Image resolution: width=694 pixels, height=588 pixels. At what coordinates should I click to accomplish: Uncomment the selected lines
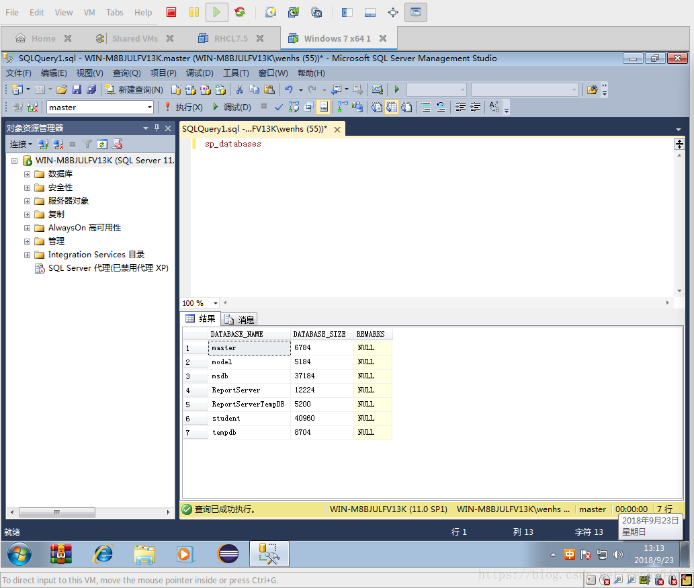[x=441, y=107]
